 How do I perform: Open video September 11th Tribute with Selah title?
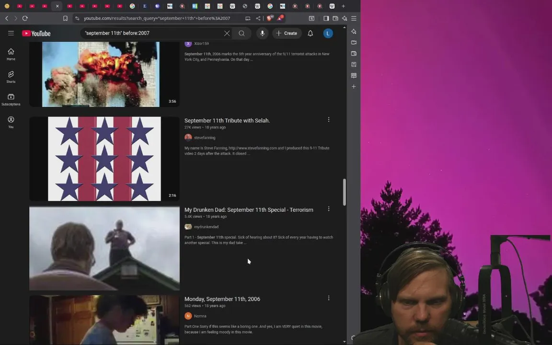pos(227,120)
